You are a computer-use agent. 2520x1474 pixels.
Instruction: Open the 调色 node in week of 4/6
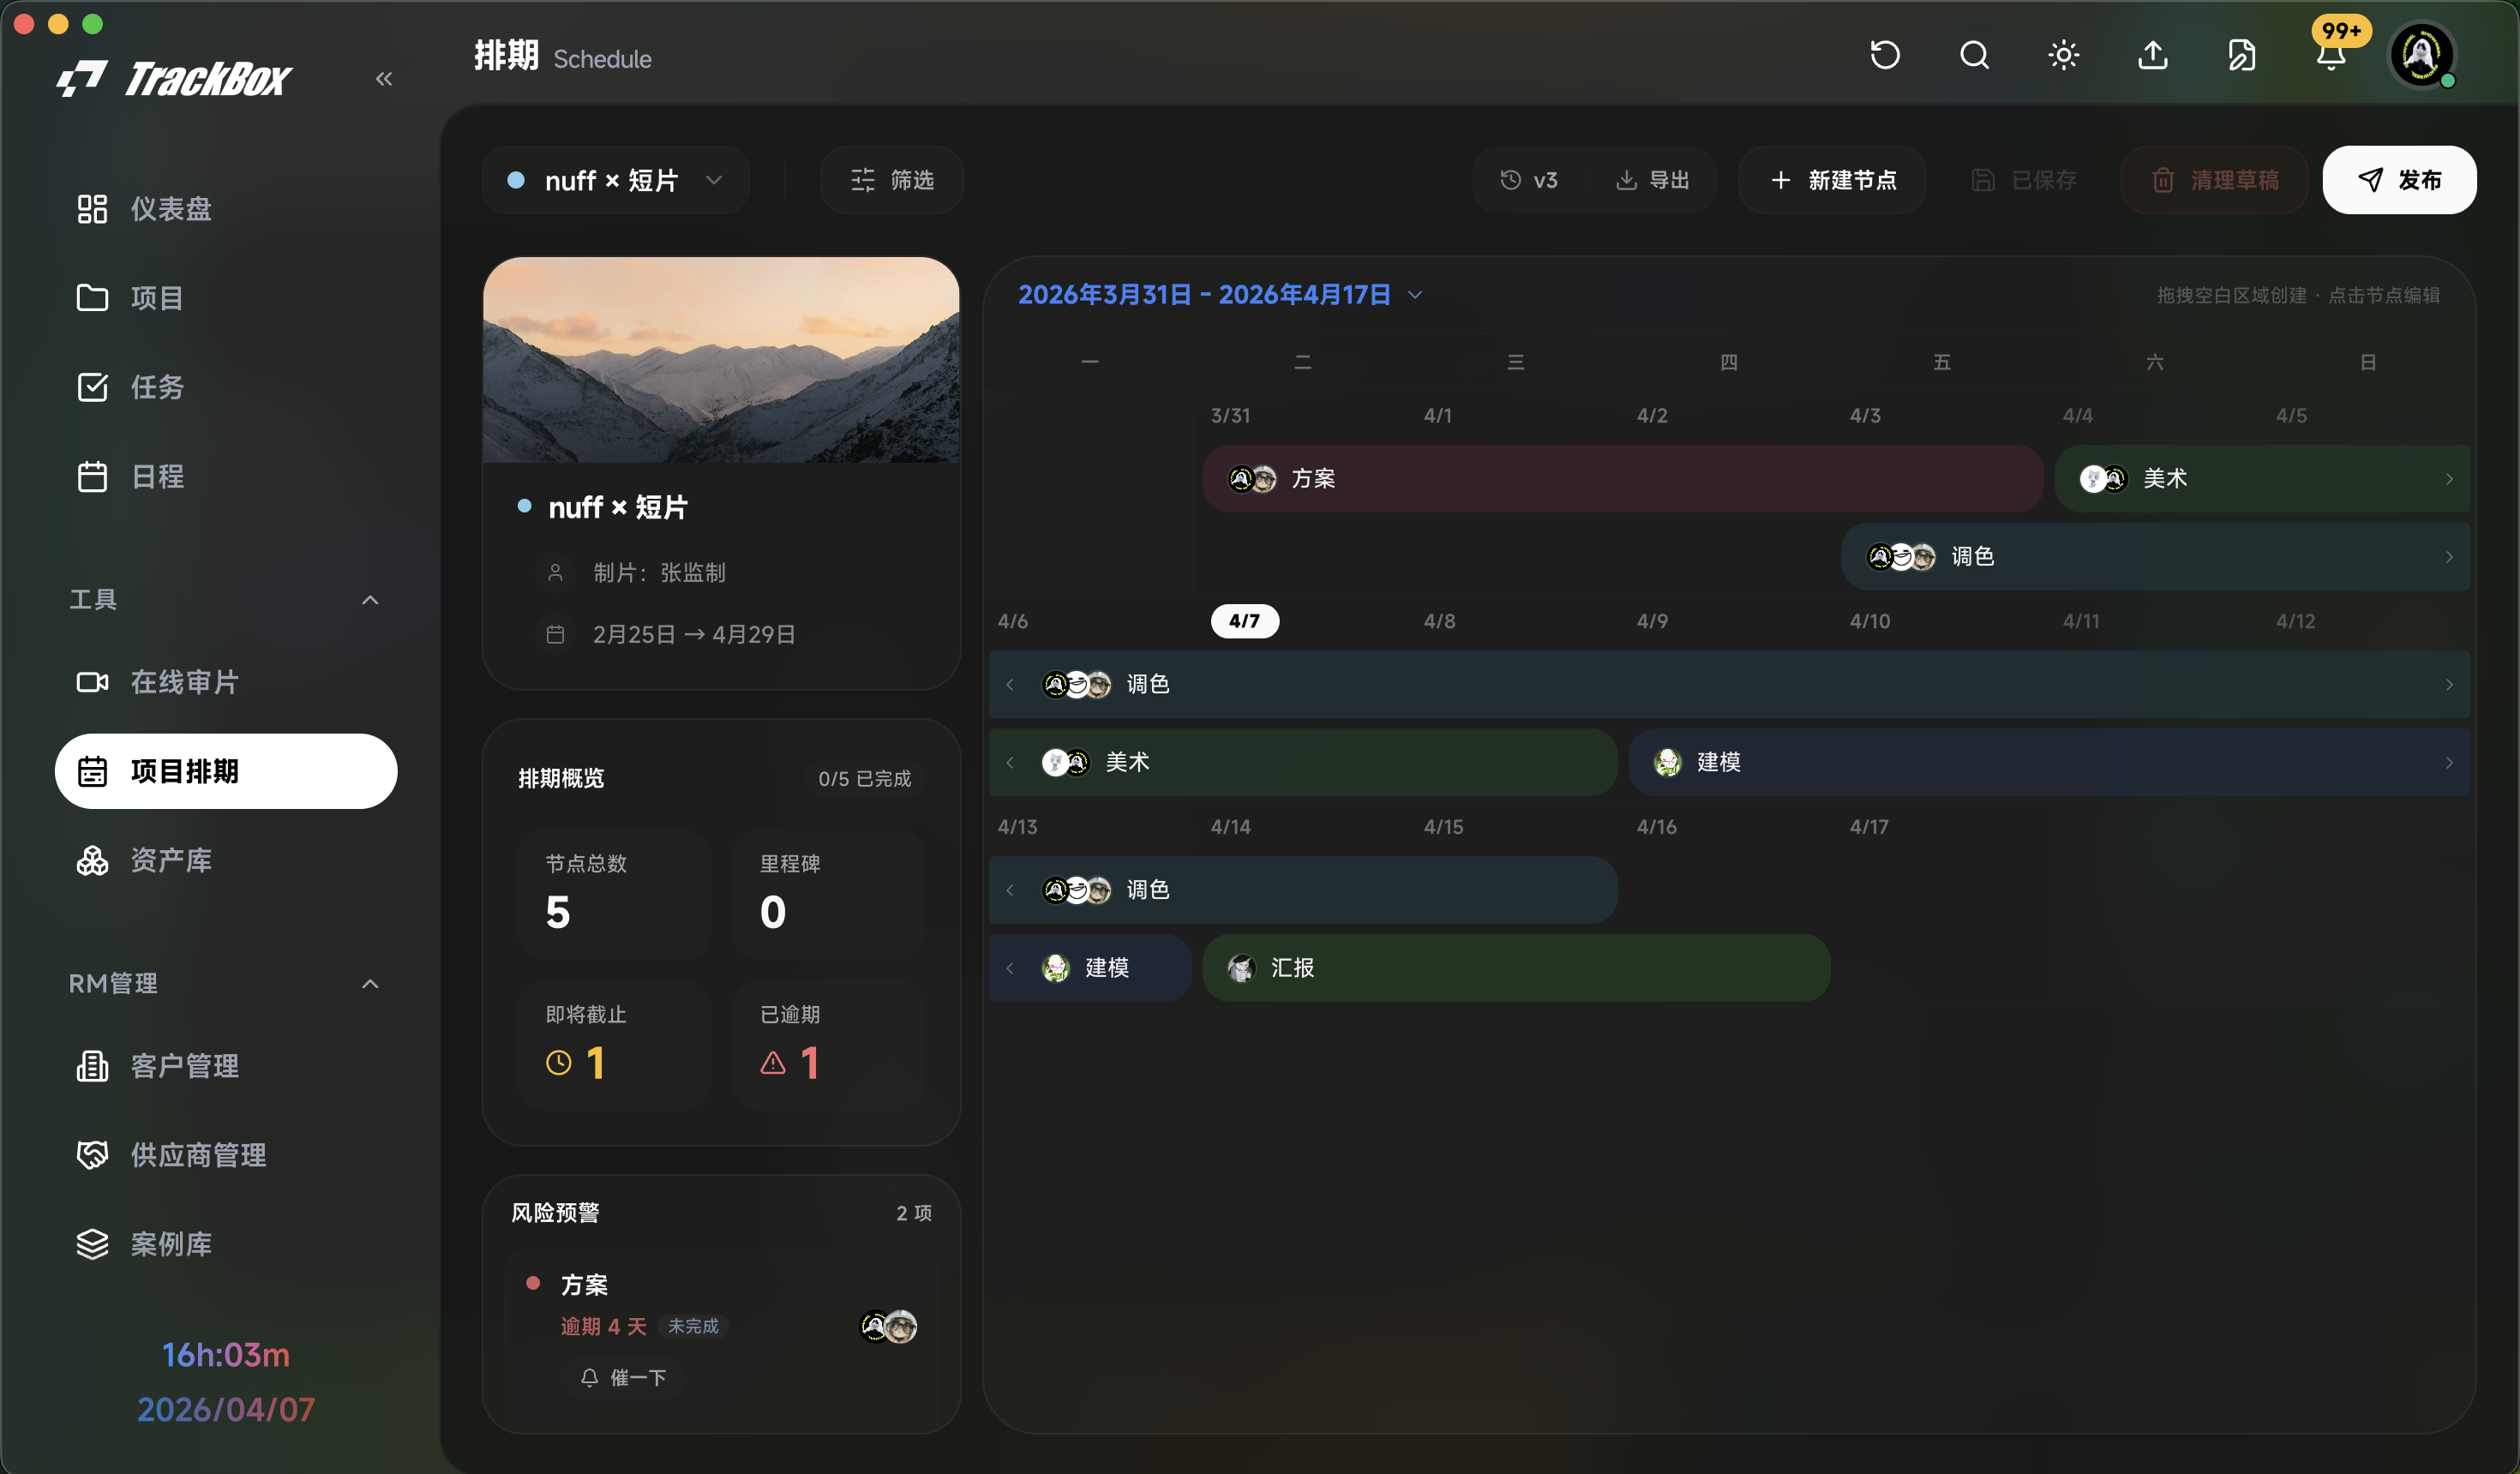[1729, 685]
